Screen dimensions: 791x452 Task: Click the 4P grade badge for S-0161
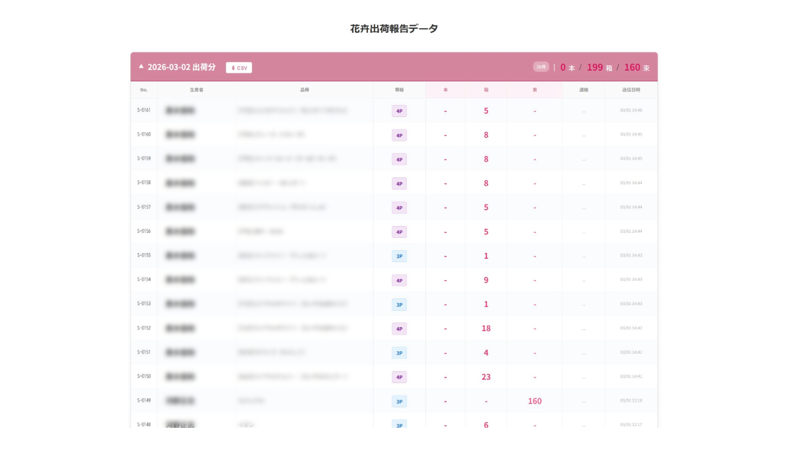pos(399,111)
